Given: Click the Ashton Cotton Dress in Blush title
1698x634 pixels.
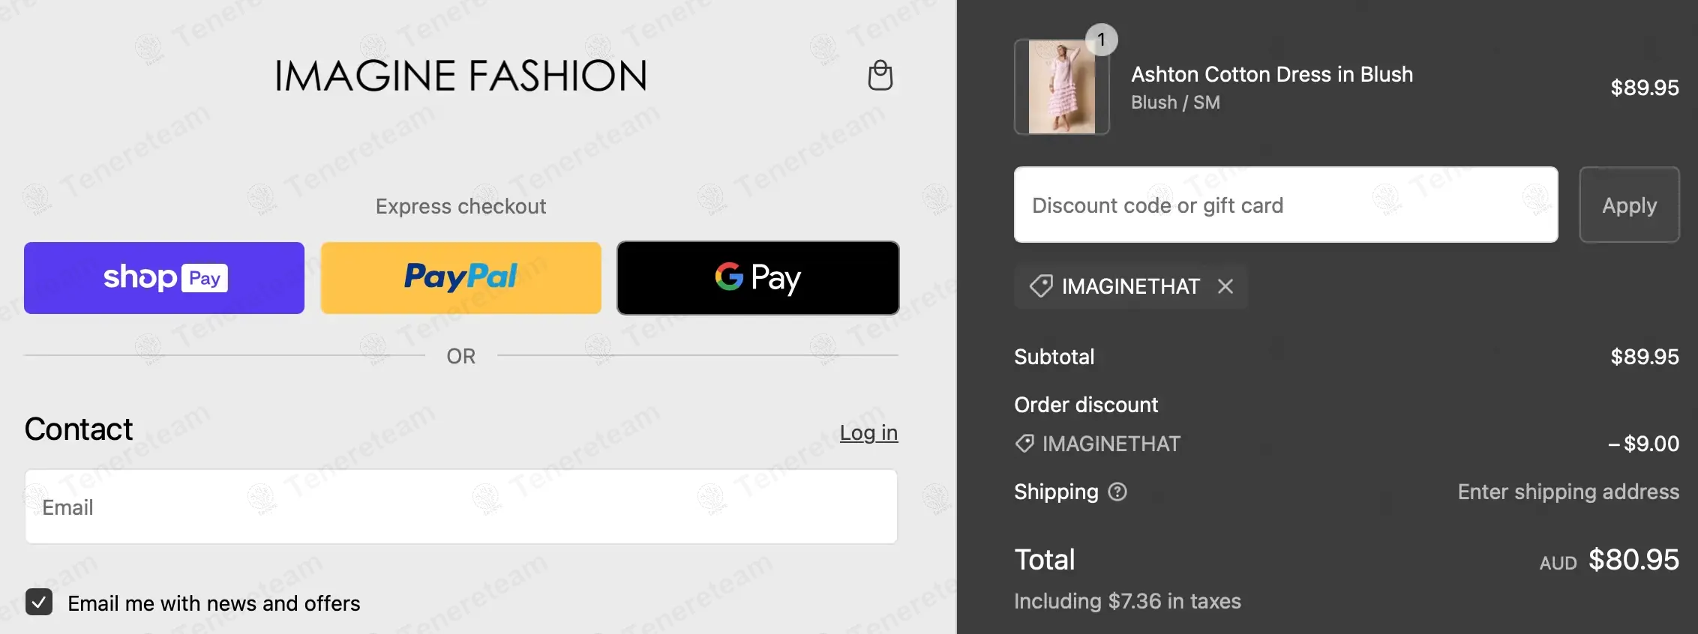Looking at the screenshot, I should (x=1272, y=74).
